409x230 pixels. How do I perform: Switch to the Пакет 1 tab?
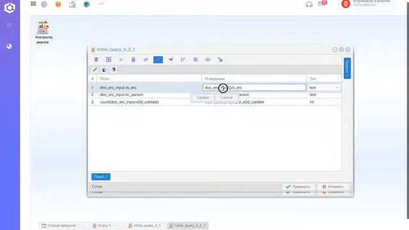[101, 177]
